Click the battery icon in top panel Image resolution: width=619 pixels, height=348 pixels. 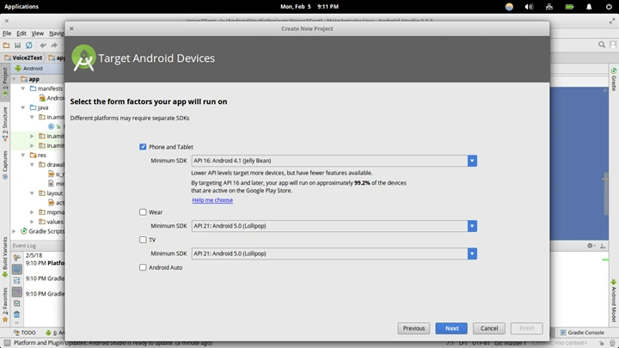pos(569,7)
